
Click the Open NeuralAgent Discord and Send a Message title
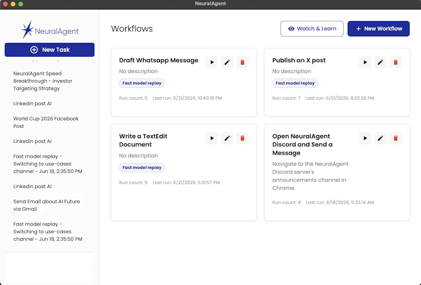[302, 145]
